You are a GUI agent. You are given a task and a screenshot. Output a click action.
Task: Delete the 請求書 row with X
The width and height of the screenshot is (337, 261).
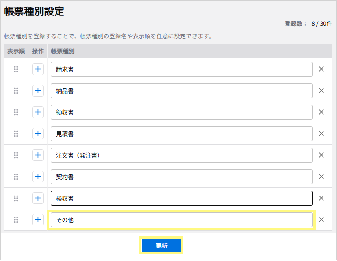tap(321, 69)
